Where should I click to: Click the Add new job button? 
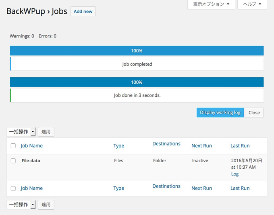point(83,11)
